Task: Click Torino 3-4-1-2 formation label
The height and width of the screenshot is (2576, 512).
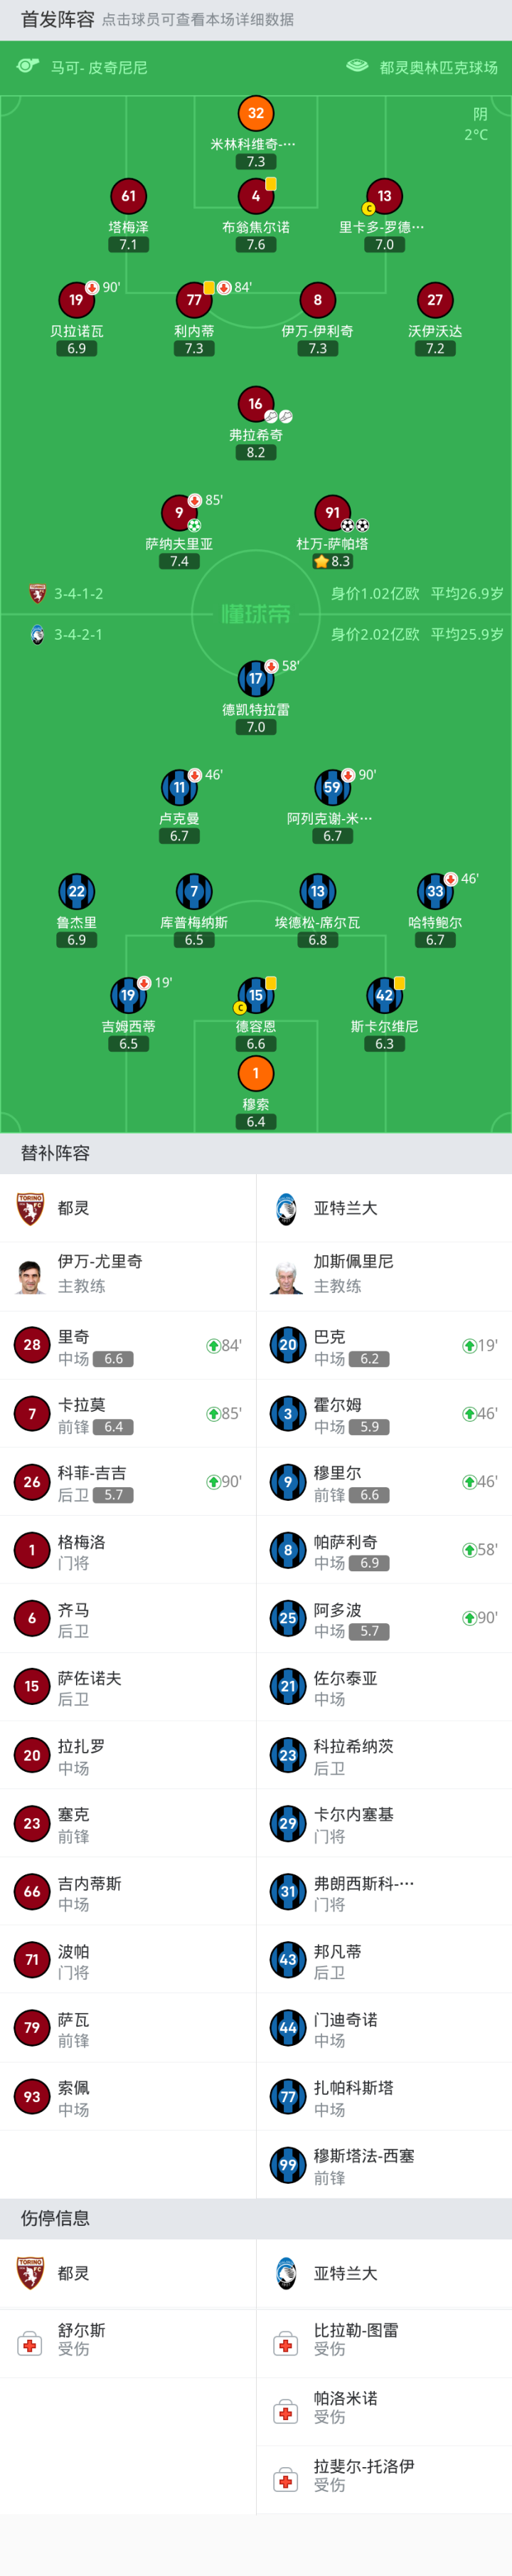Action: pyautogui.click(x=78, y=594)
